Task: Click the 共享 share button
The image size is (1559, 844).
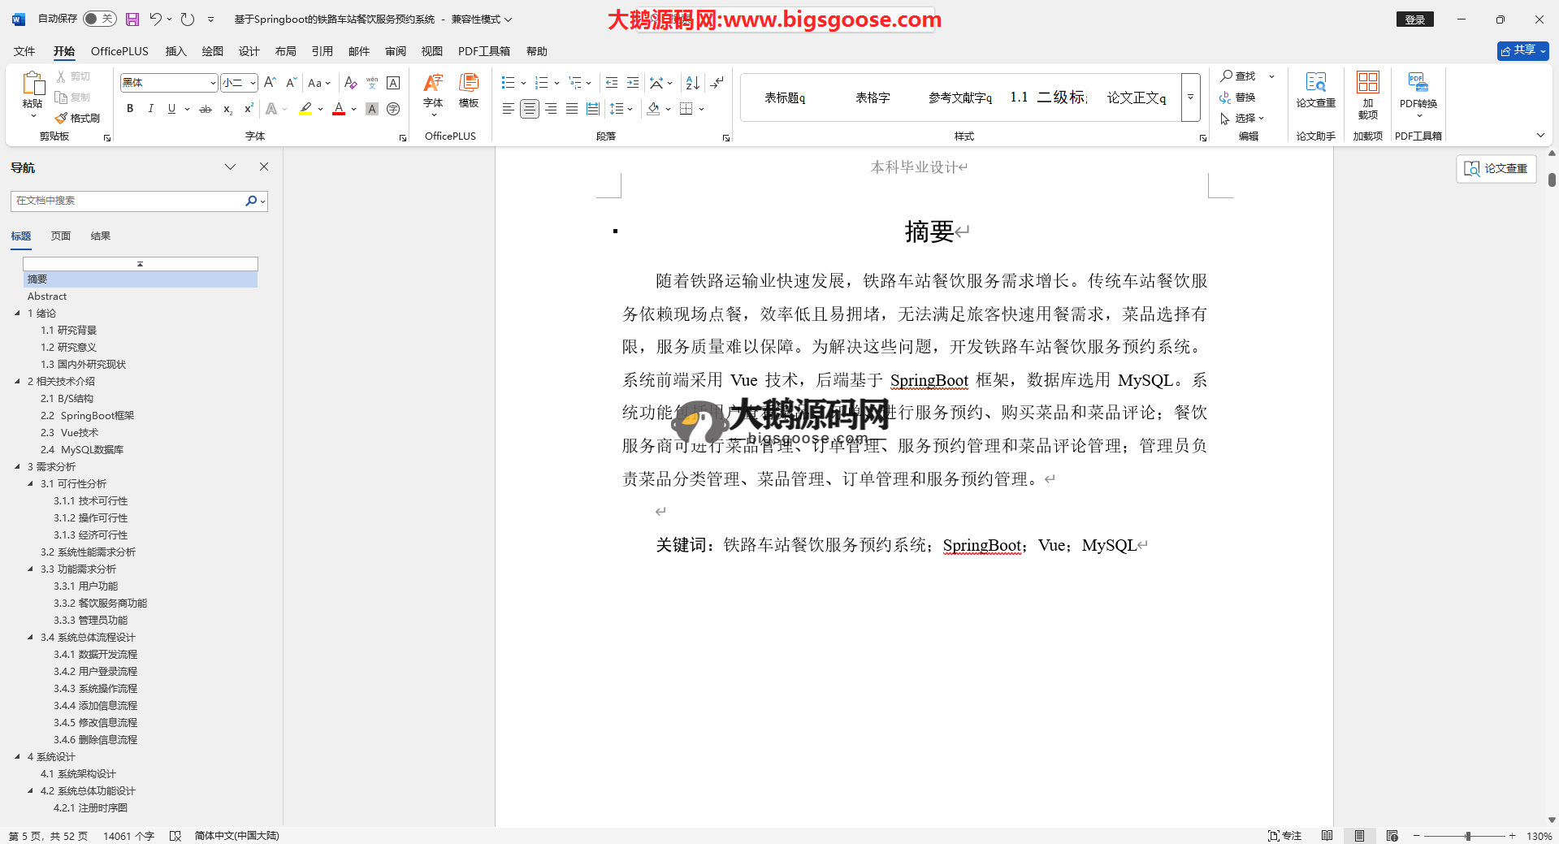Action: coord(1522,50)
